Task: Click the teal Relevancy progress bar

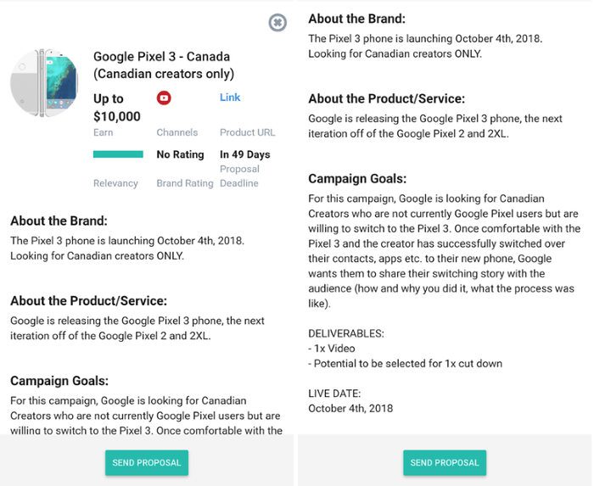Action: [118, 154]
